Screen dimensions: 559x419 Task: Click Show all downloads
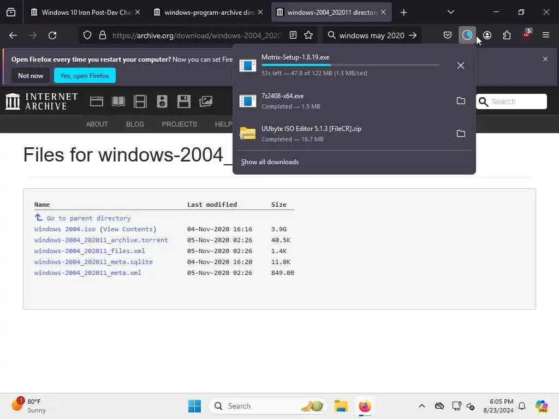point(270,162)
